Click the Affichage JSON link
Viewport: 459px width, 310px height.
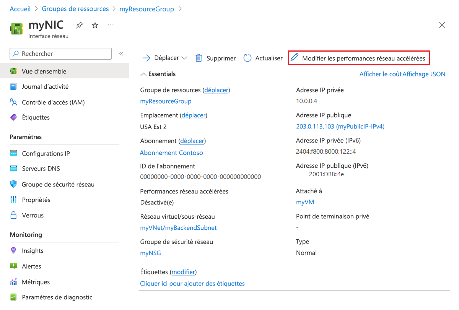pyautogui.click(x=424, y=74)
